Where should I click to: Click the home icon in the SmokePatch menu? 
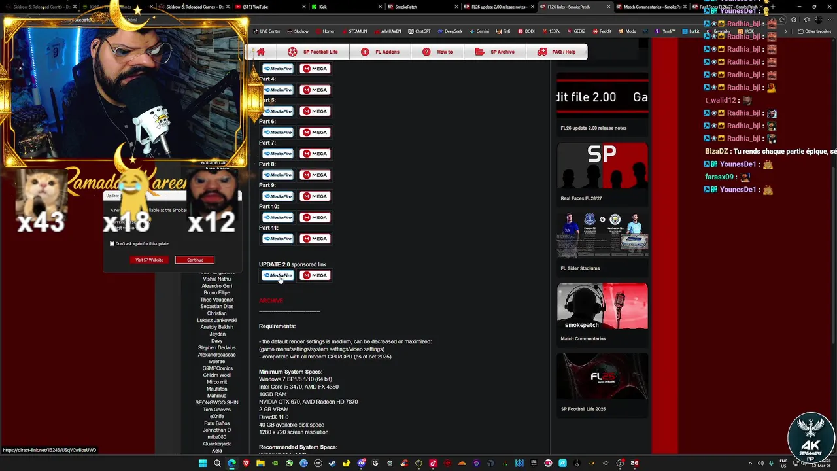pyautogui.click(x=260, y=52)
